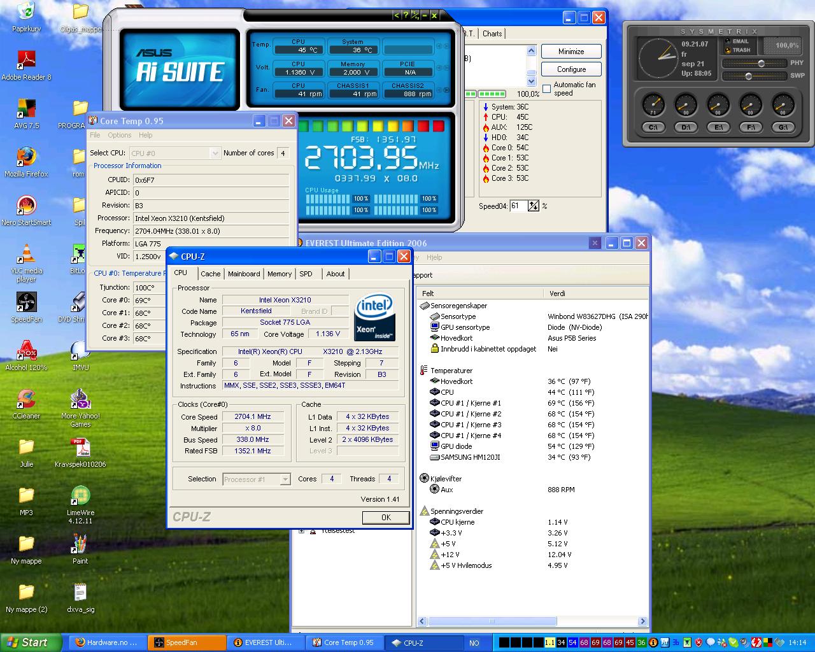Click the C:\ drive button in SysMetrix
815x652 pixels.
[653, 127]
